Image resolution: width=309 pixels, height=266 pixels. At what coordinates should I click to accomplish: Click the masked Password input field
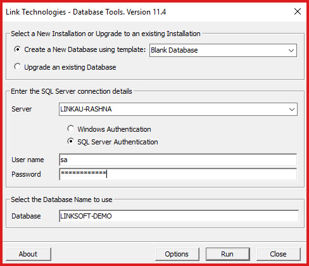pyautogui.click(x=178, y=174)
